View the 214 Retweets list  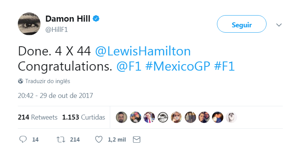click(x=37, y=117)
